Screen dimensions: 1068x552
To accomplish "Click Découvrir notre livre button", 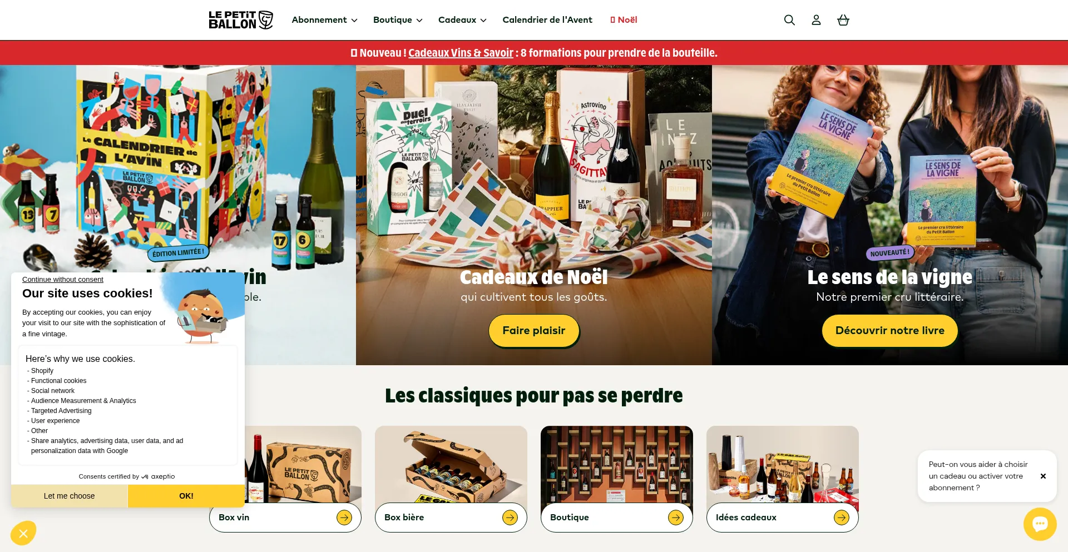I will [890, 331].
